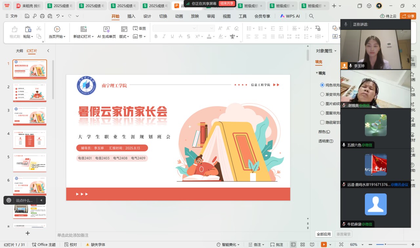Open the 插入 ribbon tab
Viewport: 420px width, 248px height.
pyautogui.click(x=131, y=16)
